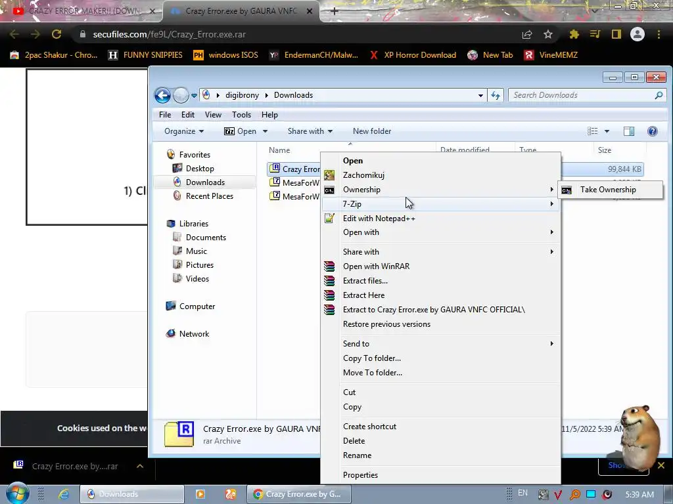673x504 pixels.
Task: Open the Chrome profile avatar menu
Action: [x=638, y=34]
